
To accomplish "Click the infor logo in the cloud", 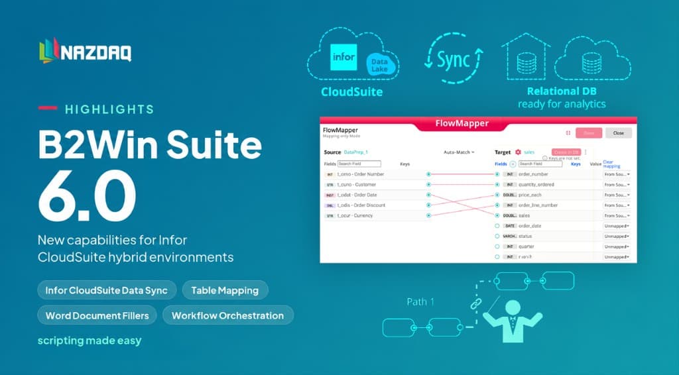I will [x=344, y=57].
